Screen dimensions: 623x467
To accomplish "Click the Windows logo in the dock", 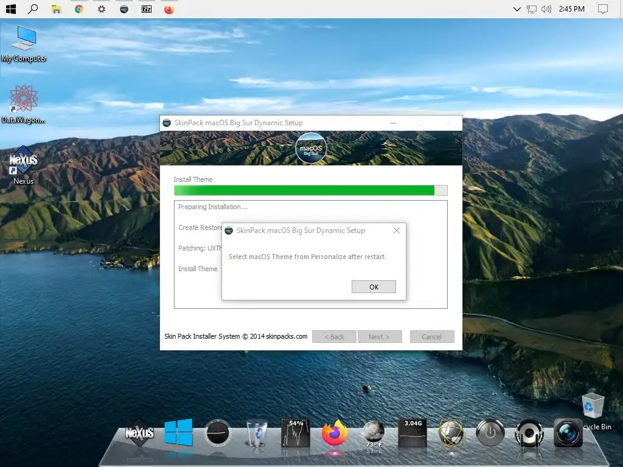I will click(x=178, y=432).
